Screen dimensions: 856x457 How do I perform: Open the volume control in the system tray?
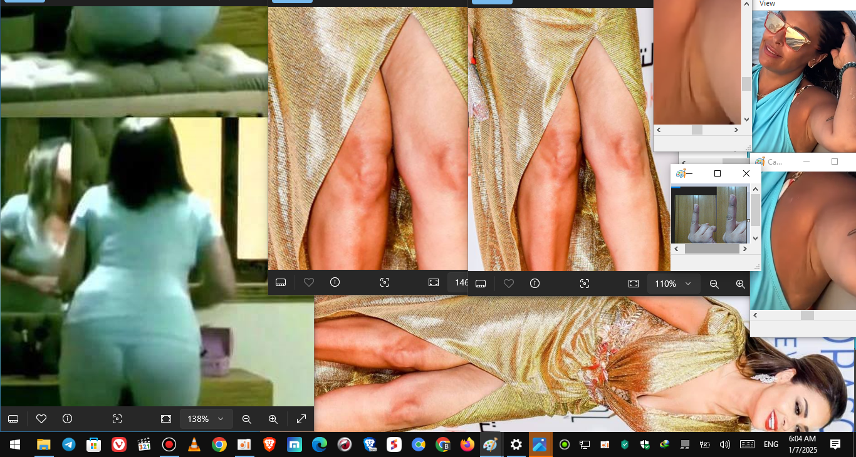tap(725, 444)
